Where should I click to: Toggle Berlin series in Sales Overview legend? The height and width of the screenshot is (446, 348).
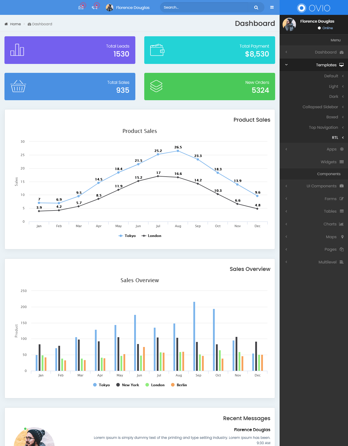(179, 385)
